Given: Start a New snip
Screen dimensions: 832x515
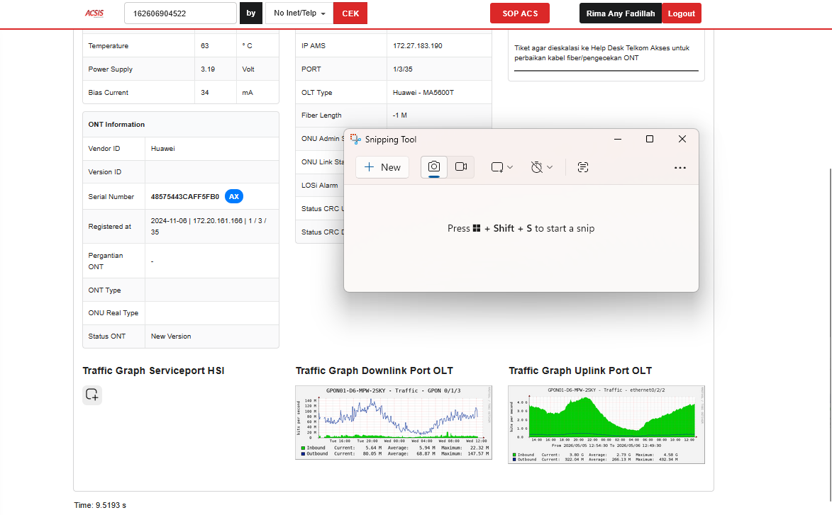Looking at the screenshot, I should [x=382, y=167].
